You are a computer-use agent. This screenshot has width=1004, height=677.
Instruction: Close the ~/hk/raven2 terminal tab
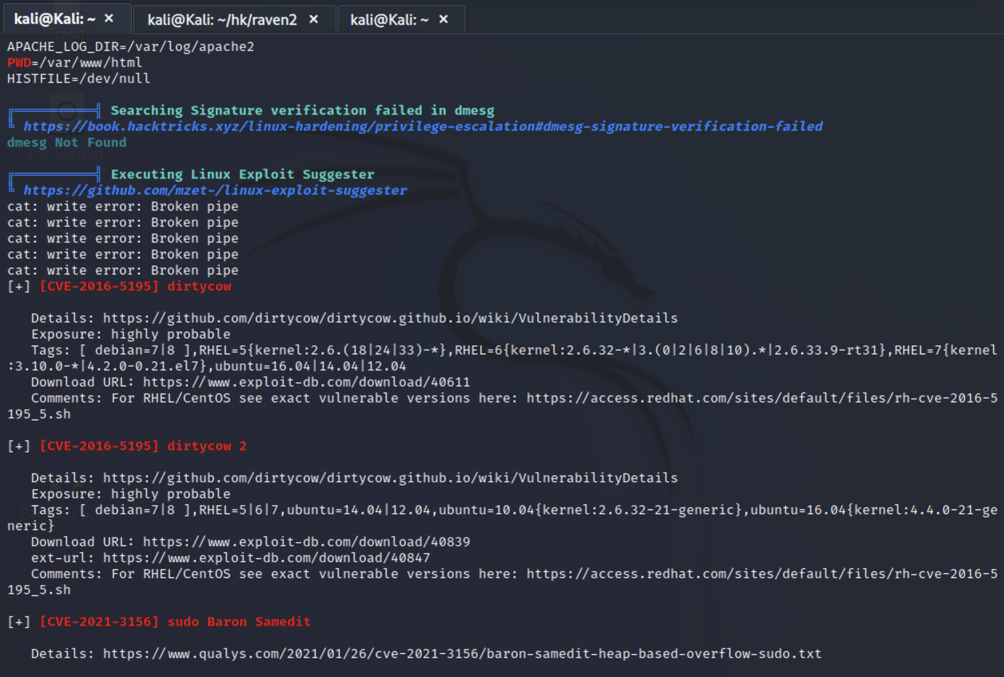314,19
